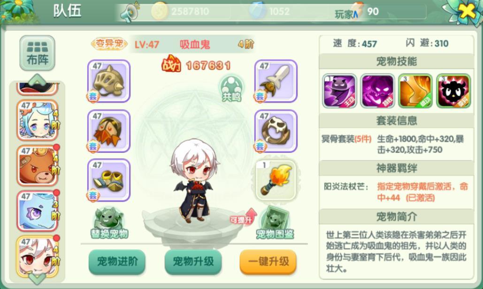Select the shoulder armor equipment slot
The image size is (483, 289).
click(x=109, y=131)
